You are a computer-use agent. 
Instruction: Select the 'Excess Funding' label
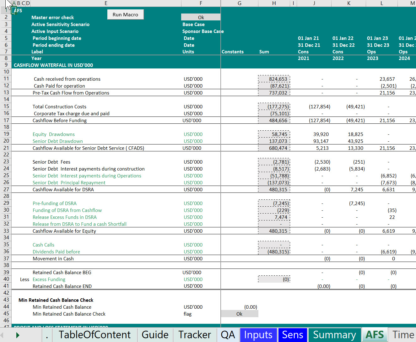click(x=49, y=279)
